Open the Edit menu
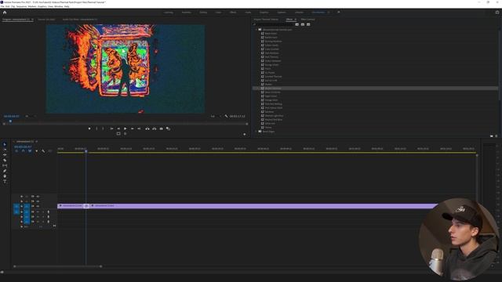Screen dimensions: 502x282 [x=8, y=6]
